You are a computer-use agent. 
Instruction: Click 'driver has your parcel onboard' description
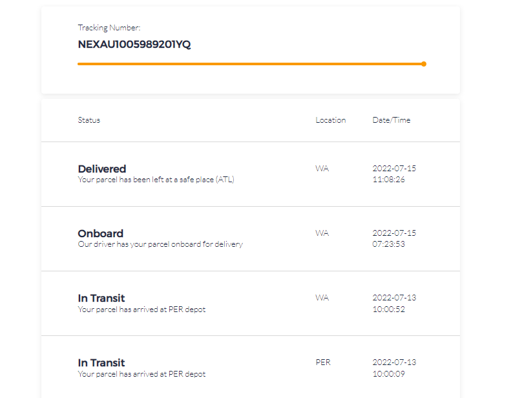[x=160, y=244]
